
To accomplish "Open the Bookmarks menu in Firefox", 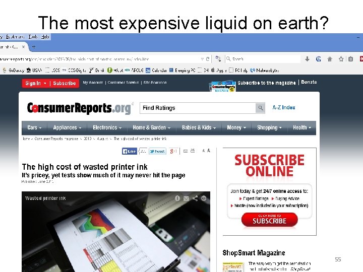I will click(x=15, y=37).
